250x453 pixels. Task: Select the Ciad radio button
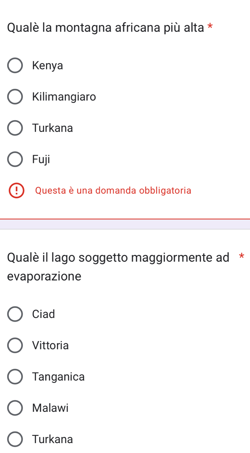coord(15,314)
